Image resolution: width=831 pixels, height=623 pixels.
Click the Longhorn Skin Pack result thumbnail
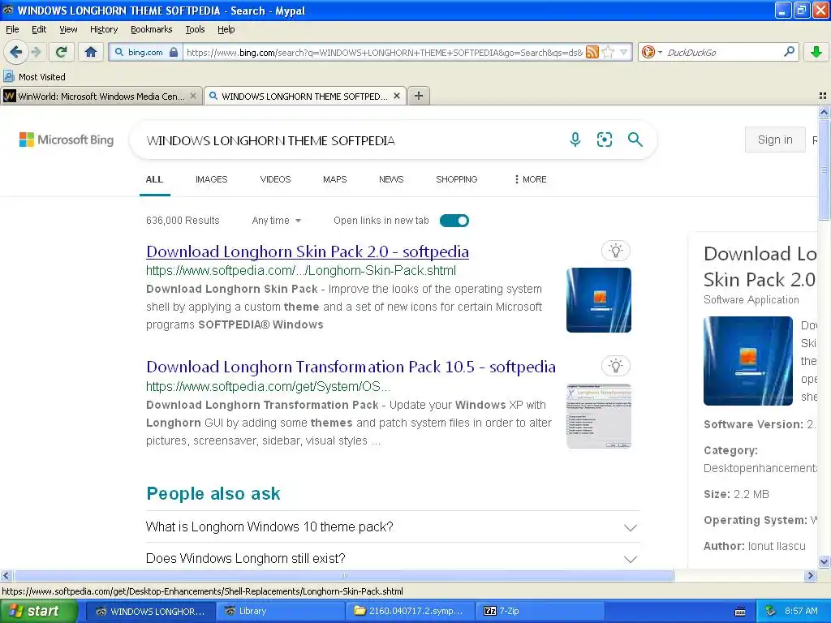[x=598, y=300]
